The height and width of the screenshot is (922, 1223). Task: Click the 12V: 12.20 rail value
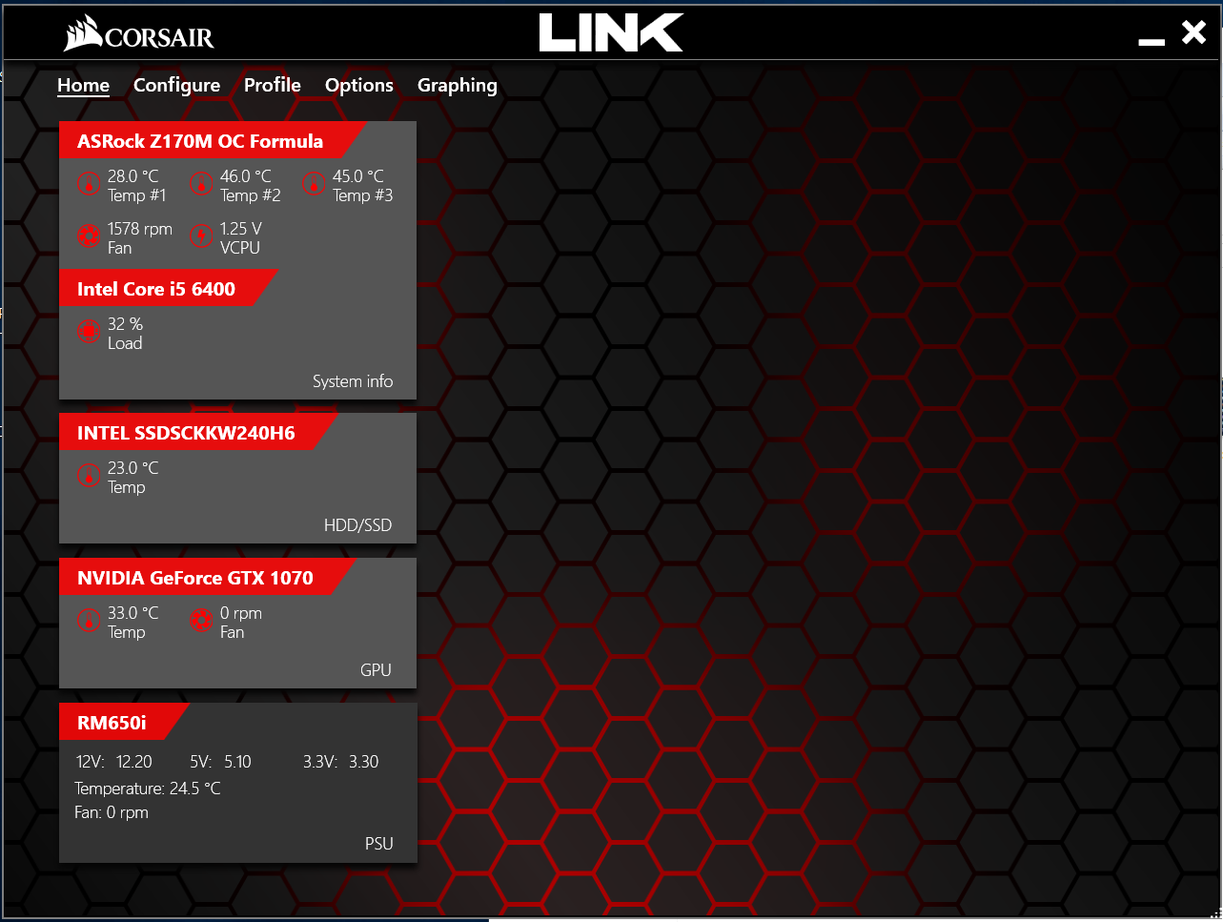pyautogui.click(x=113, y=761)
